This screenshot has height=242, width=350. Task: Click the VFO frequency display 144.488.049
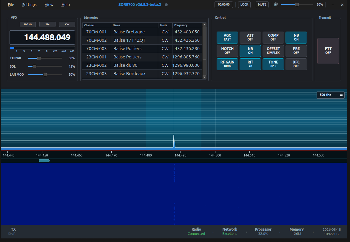tap(42, 38)
